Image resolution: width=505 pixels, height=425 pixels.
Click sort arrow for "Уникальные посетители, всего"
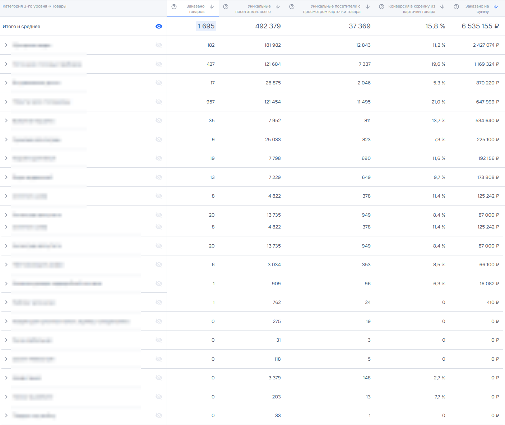pos(278,7)
